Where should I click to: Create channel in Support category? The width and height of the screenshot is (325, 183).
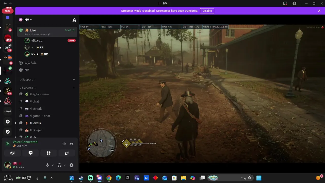[74, 80]
